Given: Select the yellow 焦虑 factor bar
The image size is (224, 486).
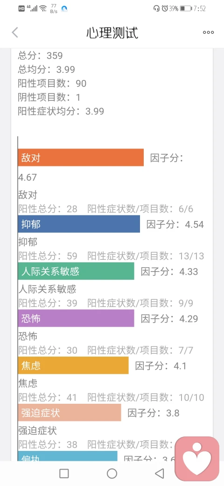Looking at the screenshot, I should coord(73,365).
